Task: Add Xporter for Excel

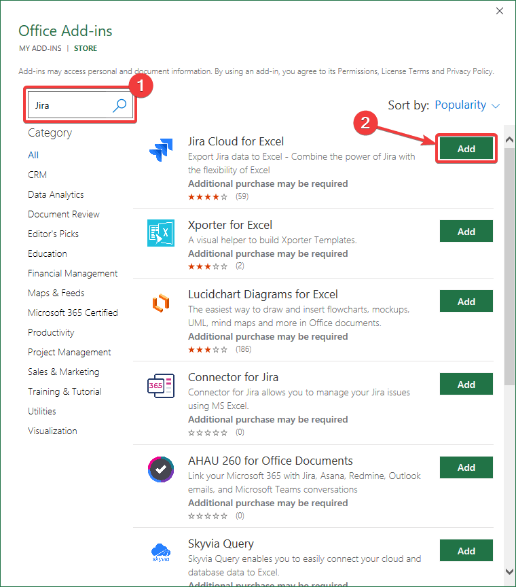Action: (466, 232)
